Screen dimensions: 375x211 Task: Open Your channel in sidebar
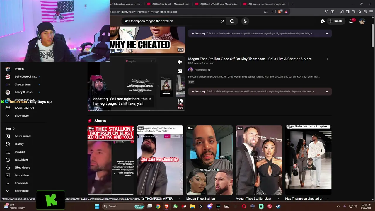click(23, 136)
